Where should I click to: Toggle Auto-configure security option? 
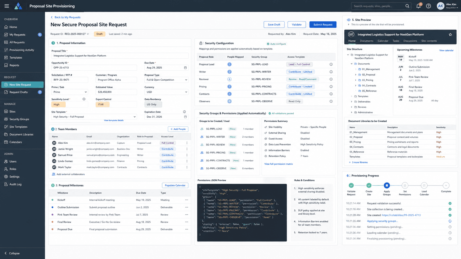click(x=276, y=44)
